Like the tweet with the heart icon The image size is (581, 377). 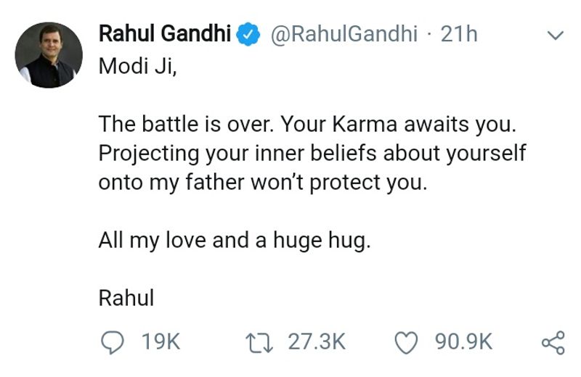(x=408, y=341)
